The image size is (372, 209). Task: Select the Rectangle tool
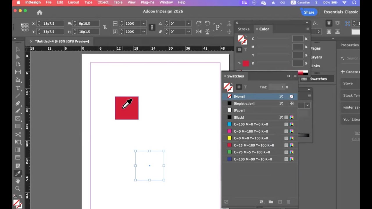pos(18,126)
